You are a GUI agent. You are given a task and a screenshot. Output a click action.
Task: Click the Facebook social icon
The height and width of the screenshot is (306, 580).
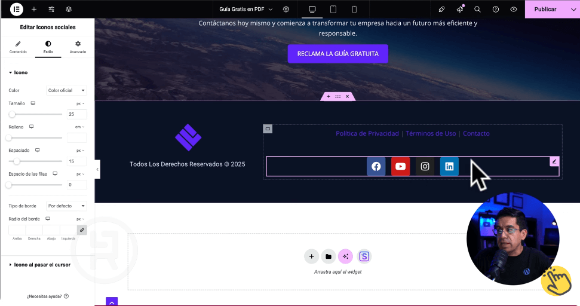tap(376, 167)
